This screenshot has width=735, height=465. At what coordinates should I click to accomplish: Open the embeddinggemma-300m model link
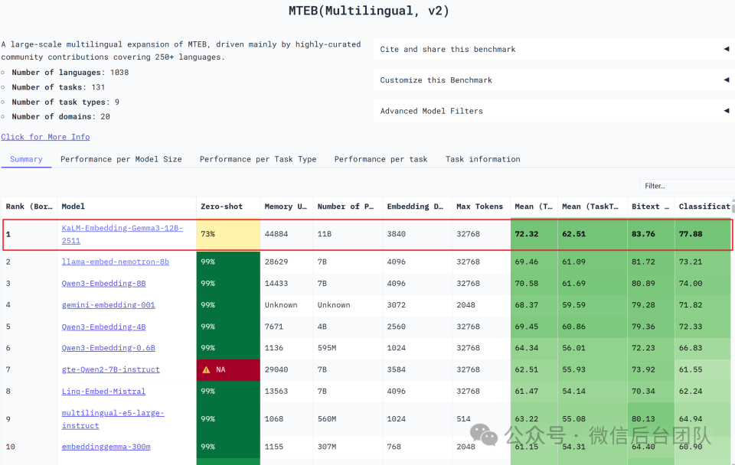click(106, 447)
